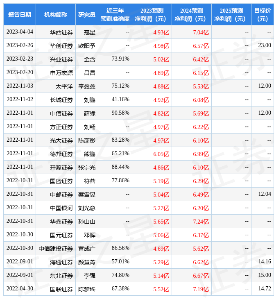Image resolution: width=274 pixels, height=299 pixels.
Task: Click the 90.58% accuracy value
Action: tap(120, 113)
